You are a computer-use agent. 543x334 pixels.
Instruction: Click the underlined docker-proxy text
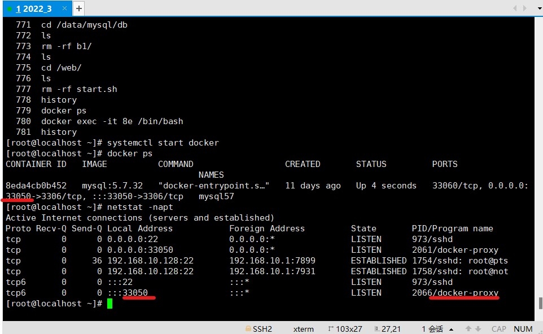pyautogui.click(x=466, y=293)
